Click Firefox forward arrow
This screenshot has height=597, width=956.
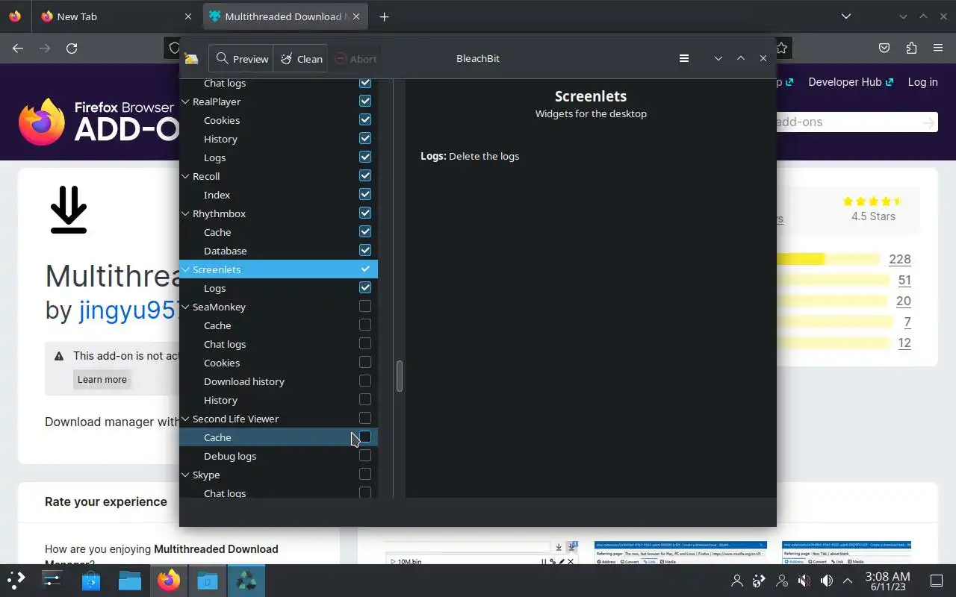[45, 48]
